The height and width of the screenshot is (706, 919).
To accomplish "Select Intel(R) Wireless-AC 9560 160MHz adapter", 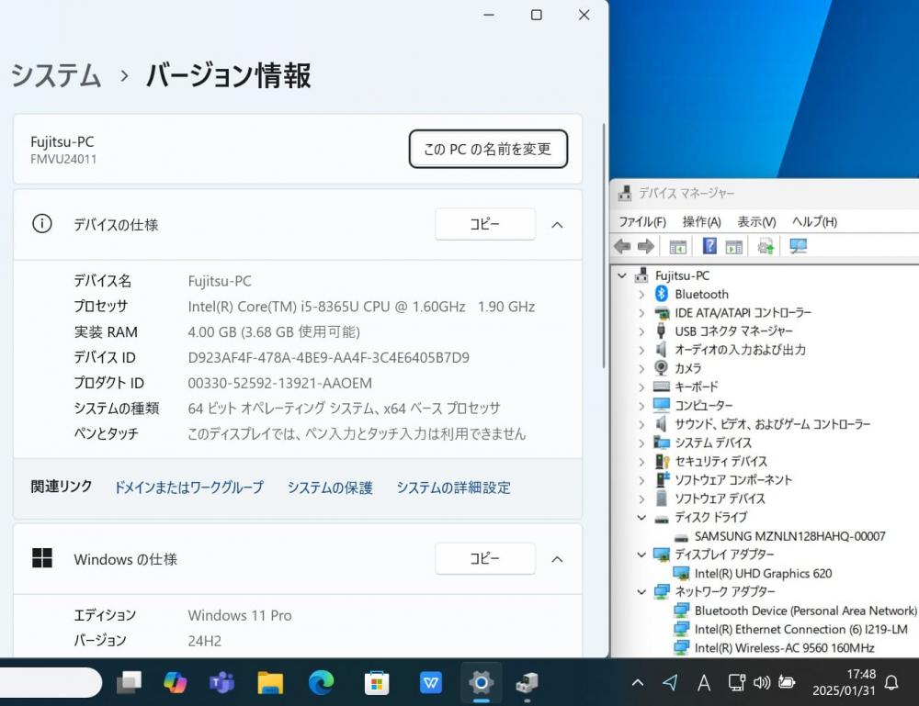I will [x=784, y=648].
